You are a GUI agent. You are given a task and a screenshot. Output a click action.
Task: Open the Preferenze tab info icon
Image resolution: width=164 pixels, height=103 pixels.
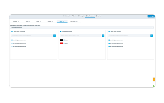coord(19,21)
